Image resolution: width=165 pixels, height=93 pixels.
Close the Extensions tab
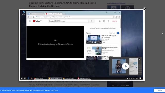click(44, 14)
